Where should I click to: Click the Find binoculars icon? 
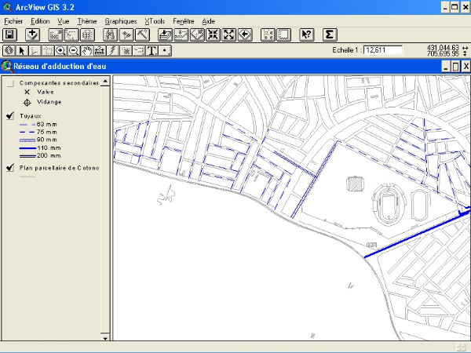tap(109, 35)
